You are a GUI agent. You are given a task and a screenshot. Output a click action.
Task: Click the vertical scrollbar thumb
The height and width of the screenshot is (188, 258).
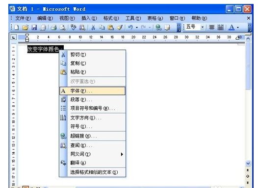click(x=248, y=66)
